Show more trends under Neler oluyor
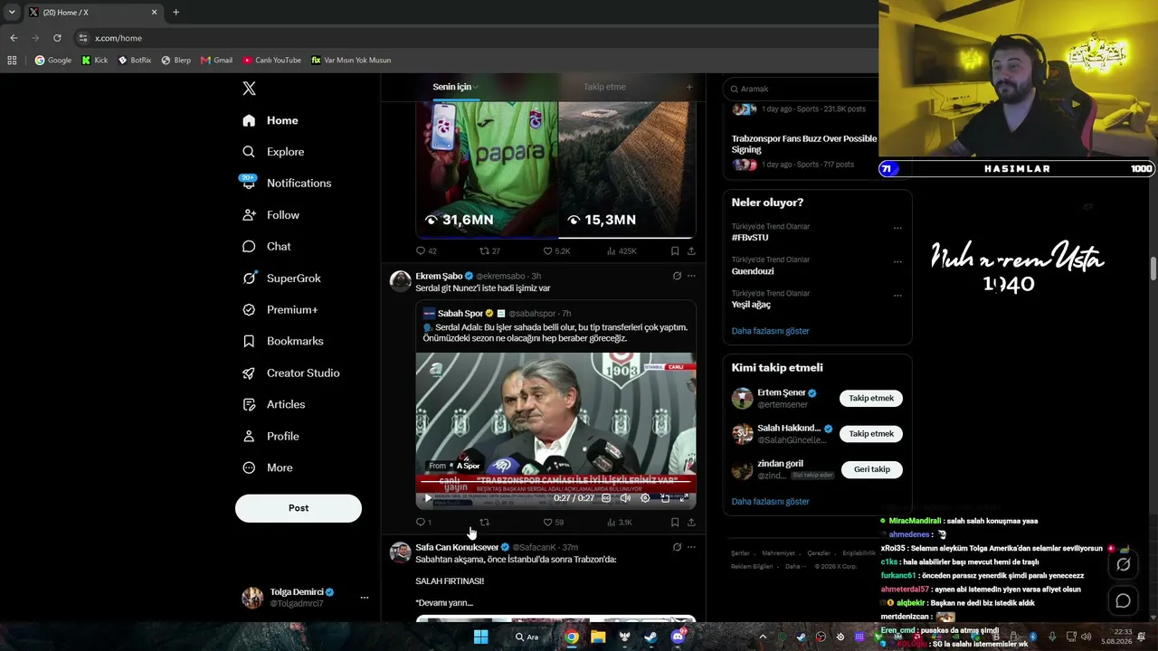1158x651 pixels. (x=771, y=331)
